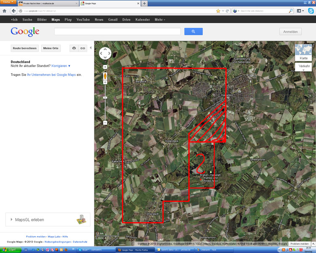Screen dimensions: 316x253
Task: Zoom out with the minus button
Action: (105, 123)
